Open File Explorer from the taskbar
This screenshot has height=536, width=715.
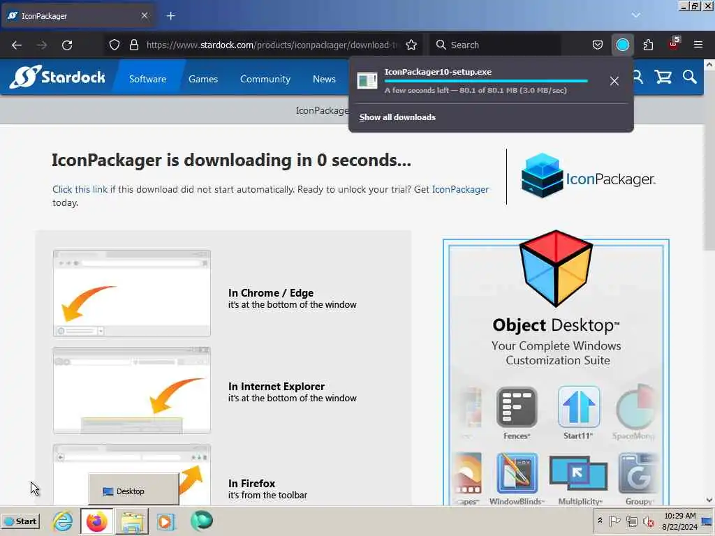click(x=132, y=521)
